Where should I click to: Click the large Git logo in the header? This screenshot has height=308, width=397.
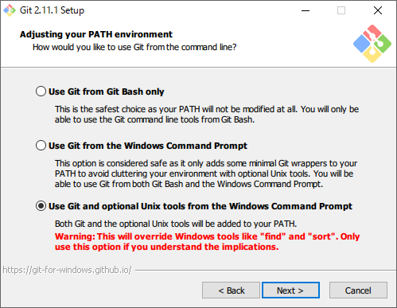pos(372,44)
